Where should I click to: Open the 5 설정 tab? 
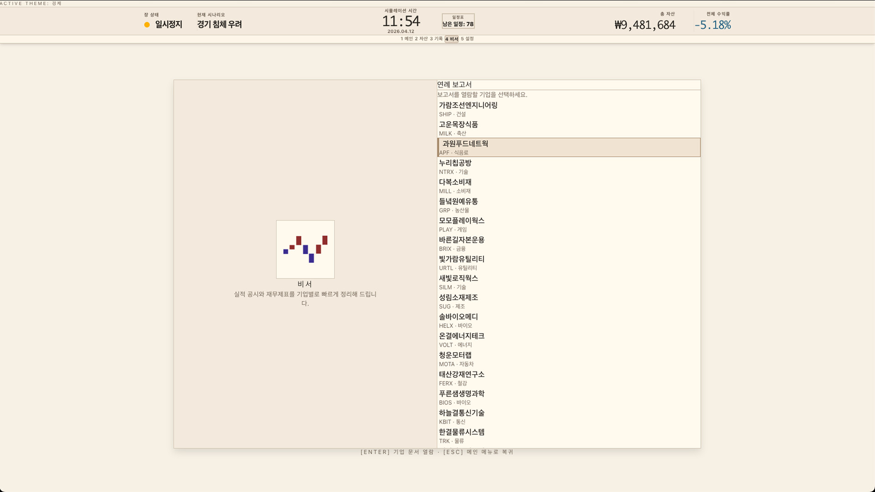[x=467, y=39]
